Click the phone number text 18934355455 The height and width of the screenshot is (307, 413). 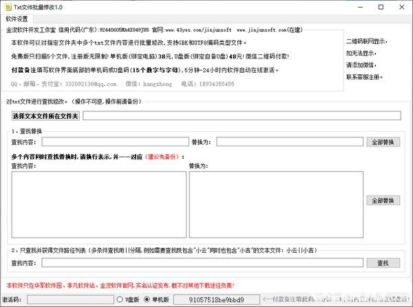click(x=217, y=84)
